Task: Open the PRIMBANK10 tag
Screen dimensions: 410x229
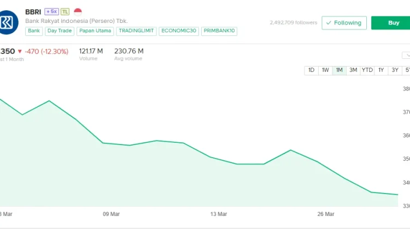Action: click(219, 31)
